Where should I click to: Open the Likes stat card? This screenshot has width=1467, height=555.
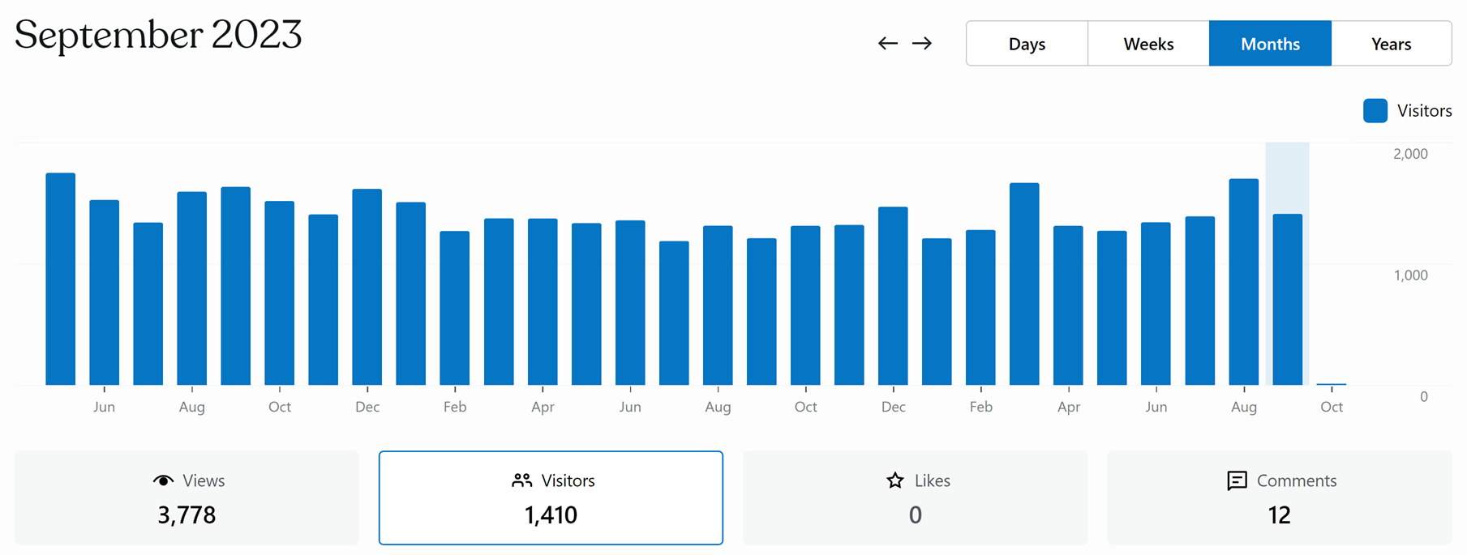pos(915,497)
